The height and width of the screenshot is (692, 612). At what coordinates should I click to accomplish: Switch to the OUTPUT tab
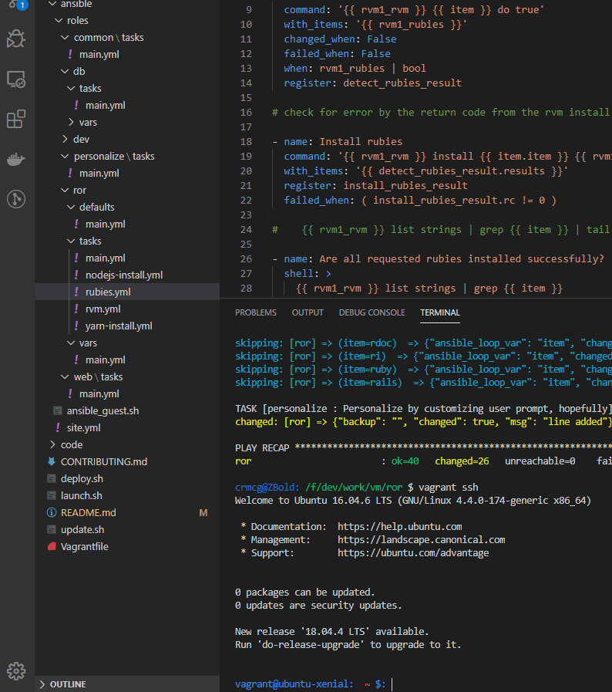coord(308,312)
